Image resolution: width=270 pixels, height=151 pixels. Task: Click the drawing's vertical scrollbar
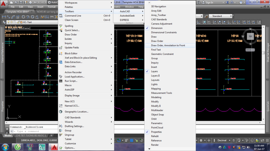point(263,74)
